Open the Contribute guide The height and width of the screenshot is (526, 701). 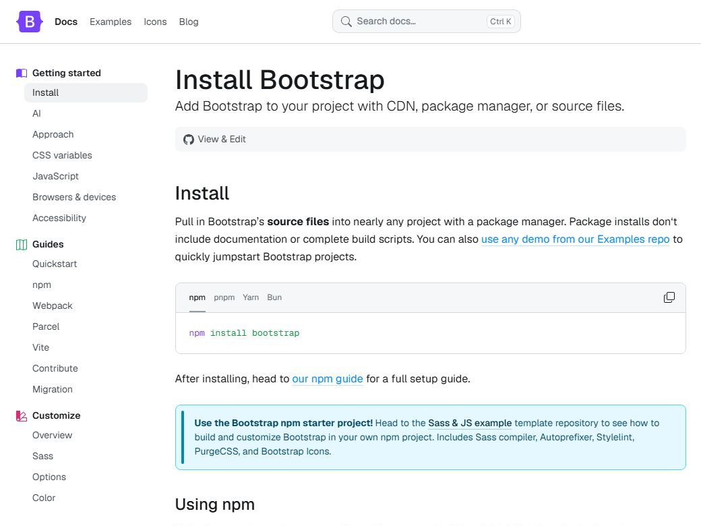click(55, 368)
